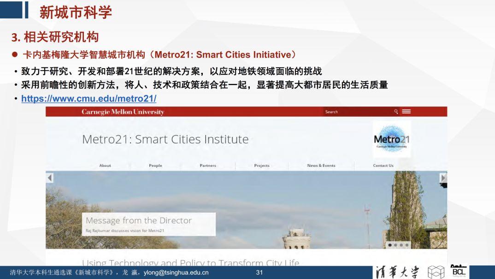Select the active dark carousel dot
The height and width of the screenshot is (279, 495).
point(390,245)
